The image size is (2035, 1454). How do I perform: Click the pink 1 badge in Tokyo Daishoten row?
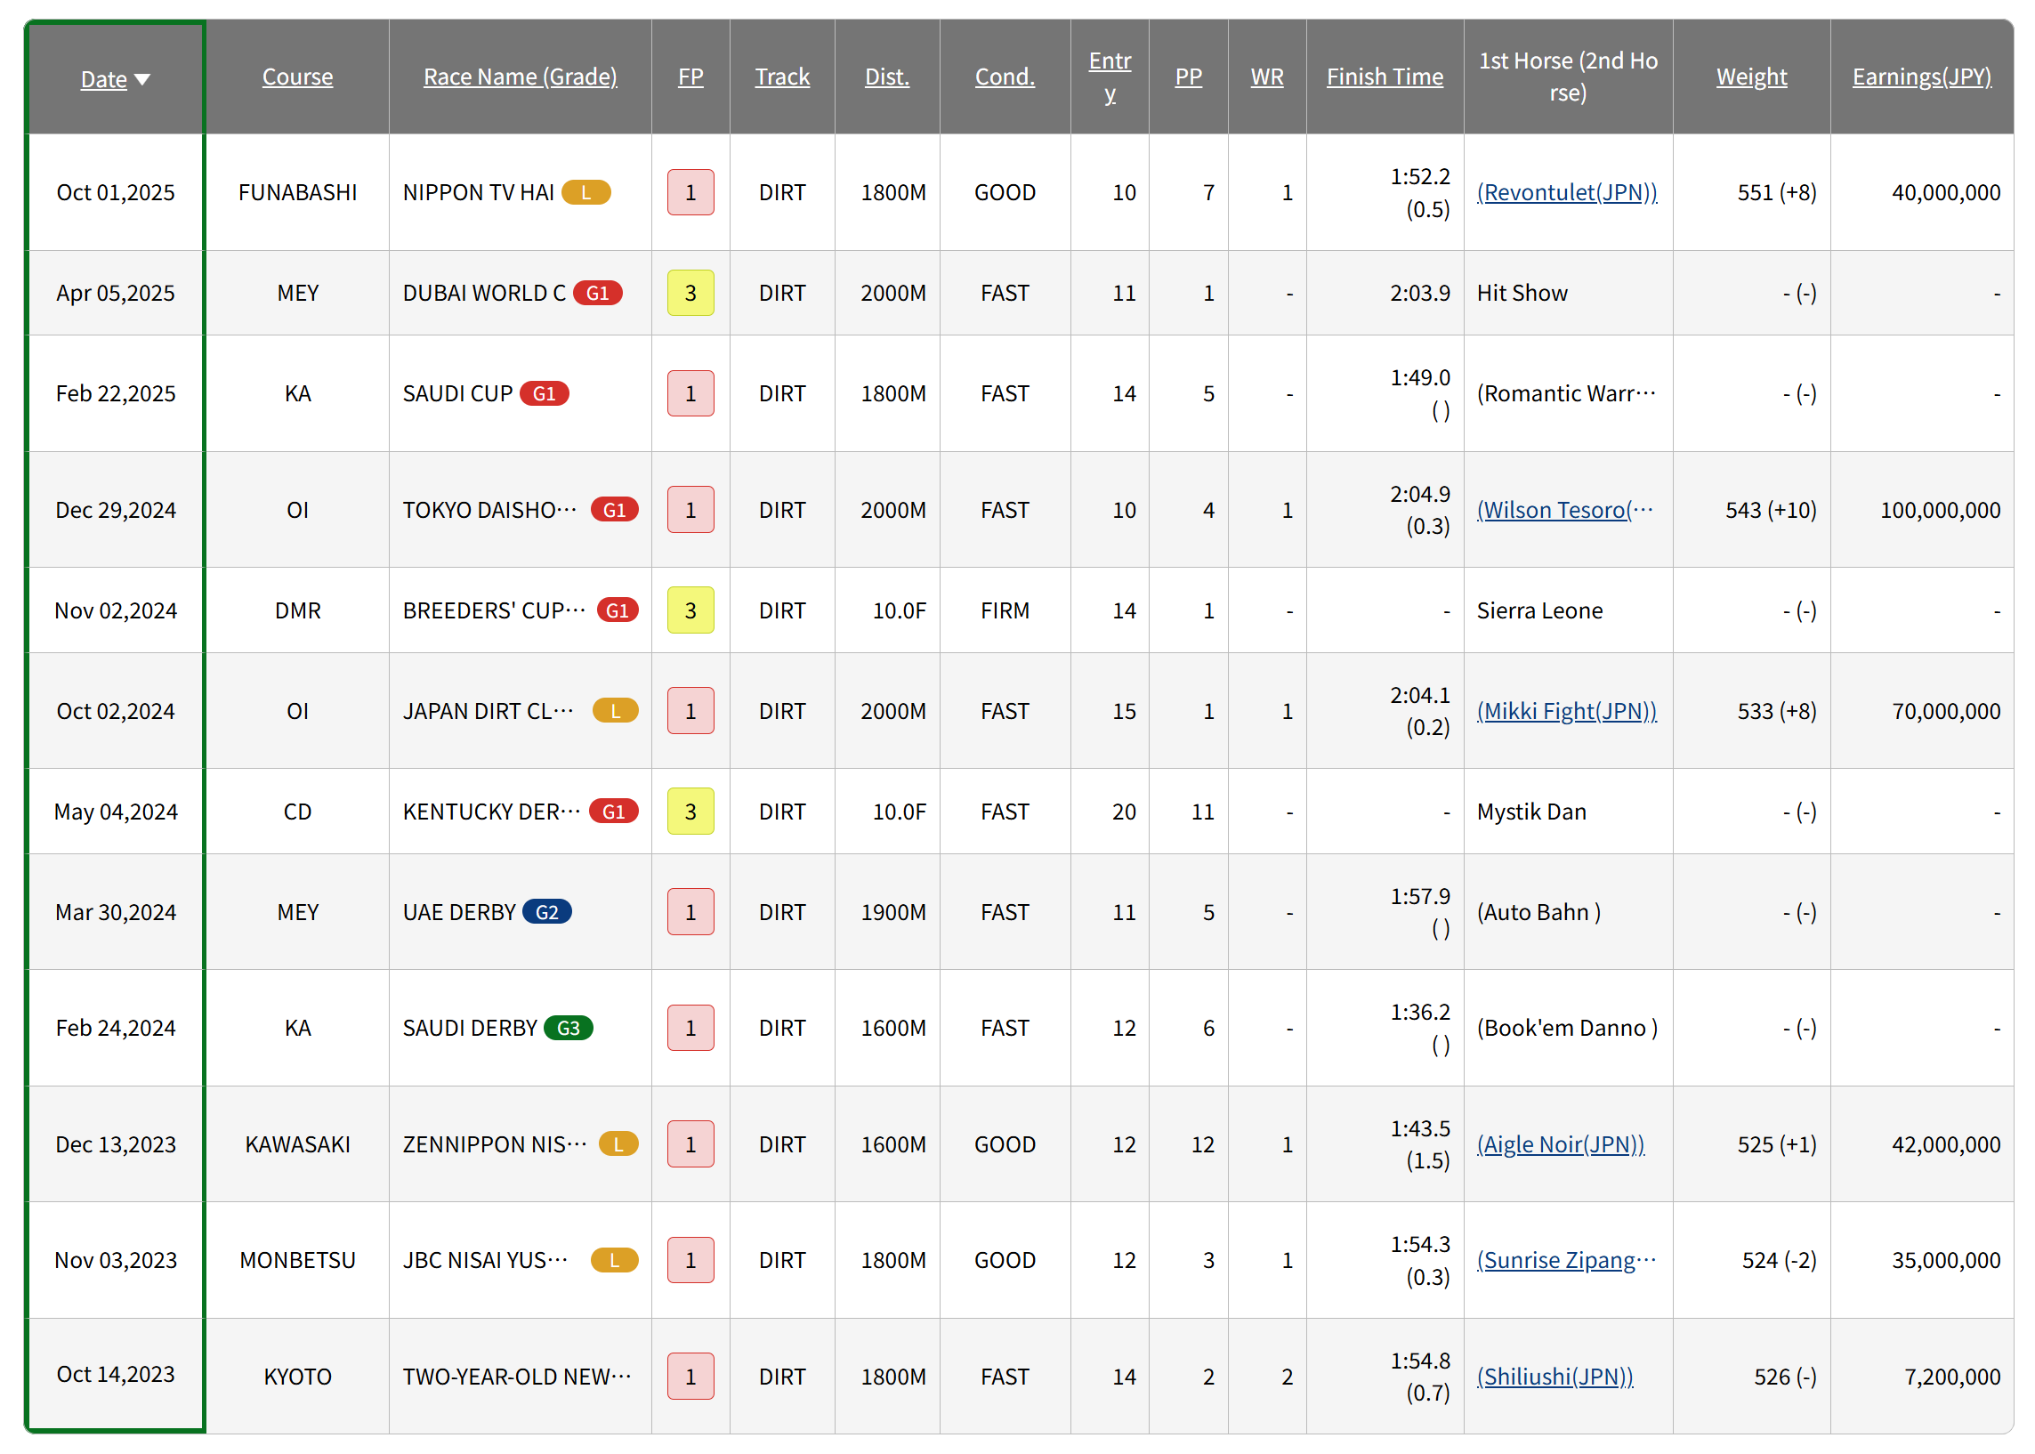pyautogui.click(x=690, y=510)
